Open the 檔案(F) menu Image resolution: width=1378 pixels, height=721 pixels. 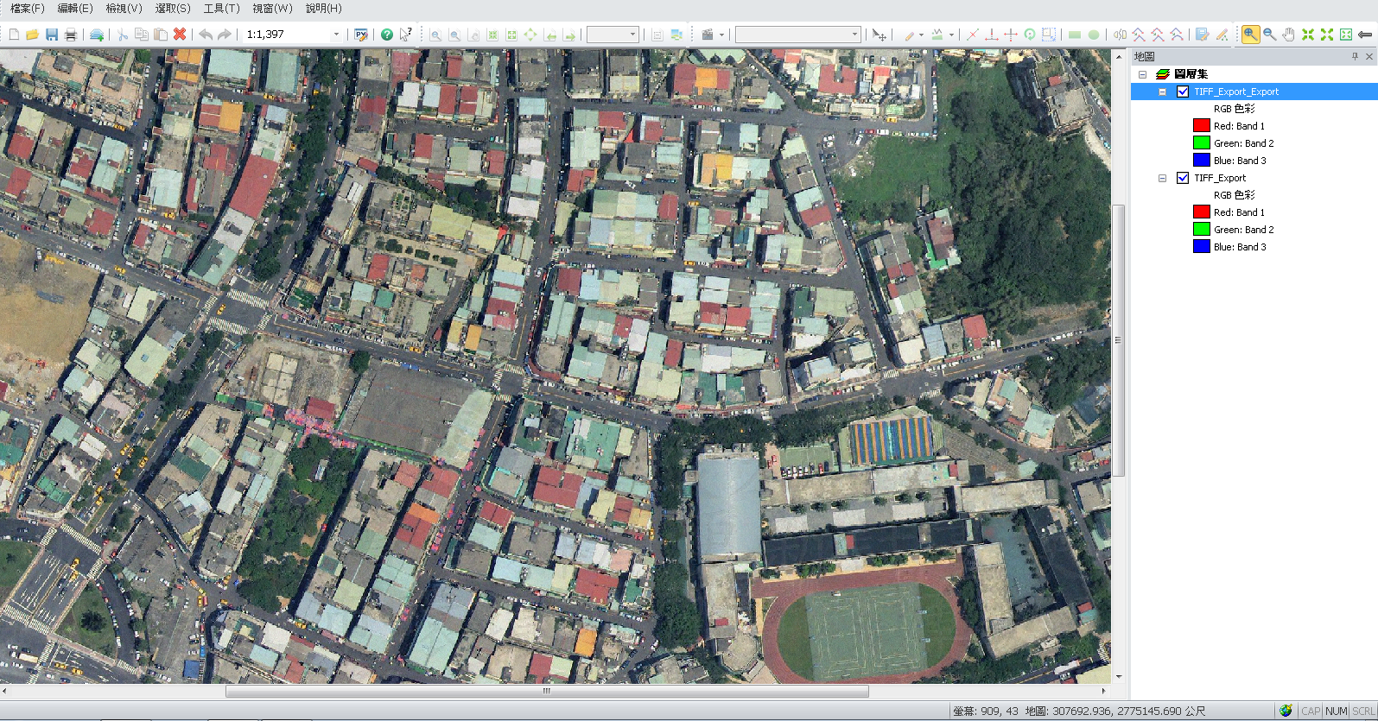pyautogui.click(x=27, y=9)
